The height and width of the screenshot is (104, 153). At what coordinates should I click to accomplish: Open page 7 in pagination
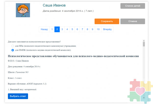(x=82, y=29)
